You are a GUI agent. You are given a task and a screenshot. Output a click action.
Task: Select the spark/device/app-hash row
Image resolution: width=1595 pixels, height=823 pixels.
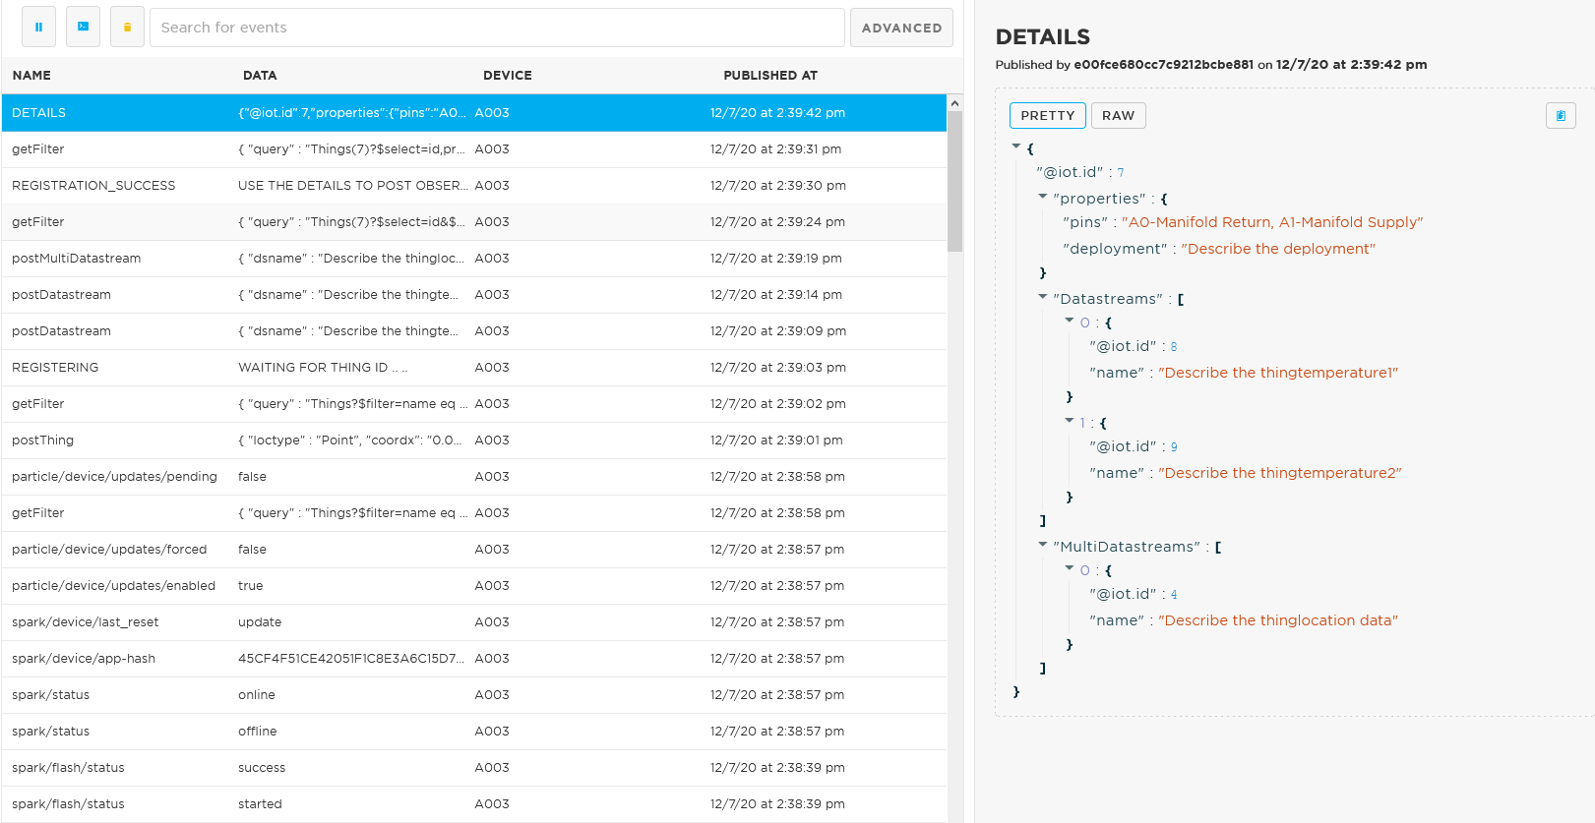474,659
